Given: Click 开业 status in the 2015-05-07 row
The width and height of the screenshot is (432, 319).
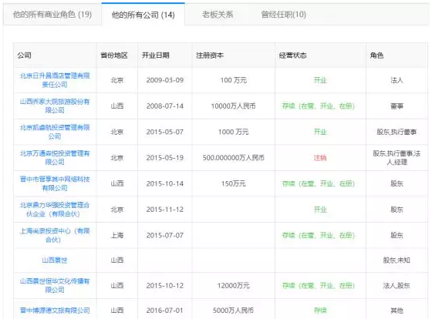Looking at the screenshot, I should (320, 132).
